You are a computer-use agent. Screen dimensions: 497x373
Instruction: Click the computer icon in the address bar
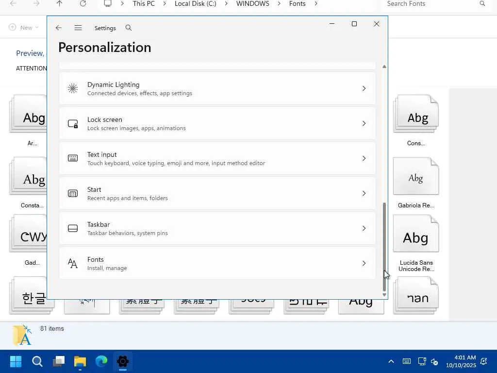[x=108, y=3]
